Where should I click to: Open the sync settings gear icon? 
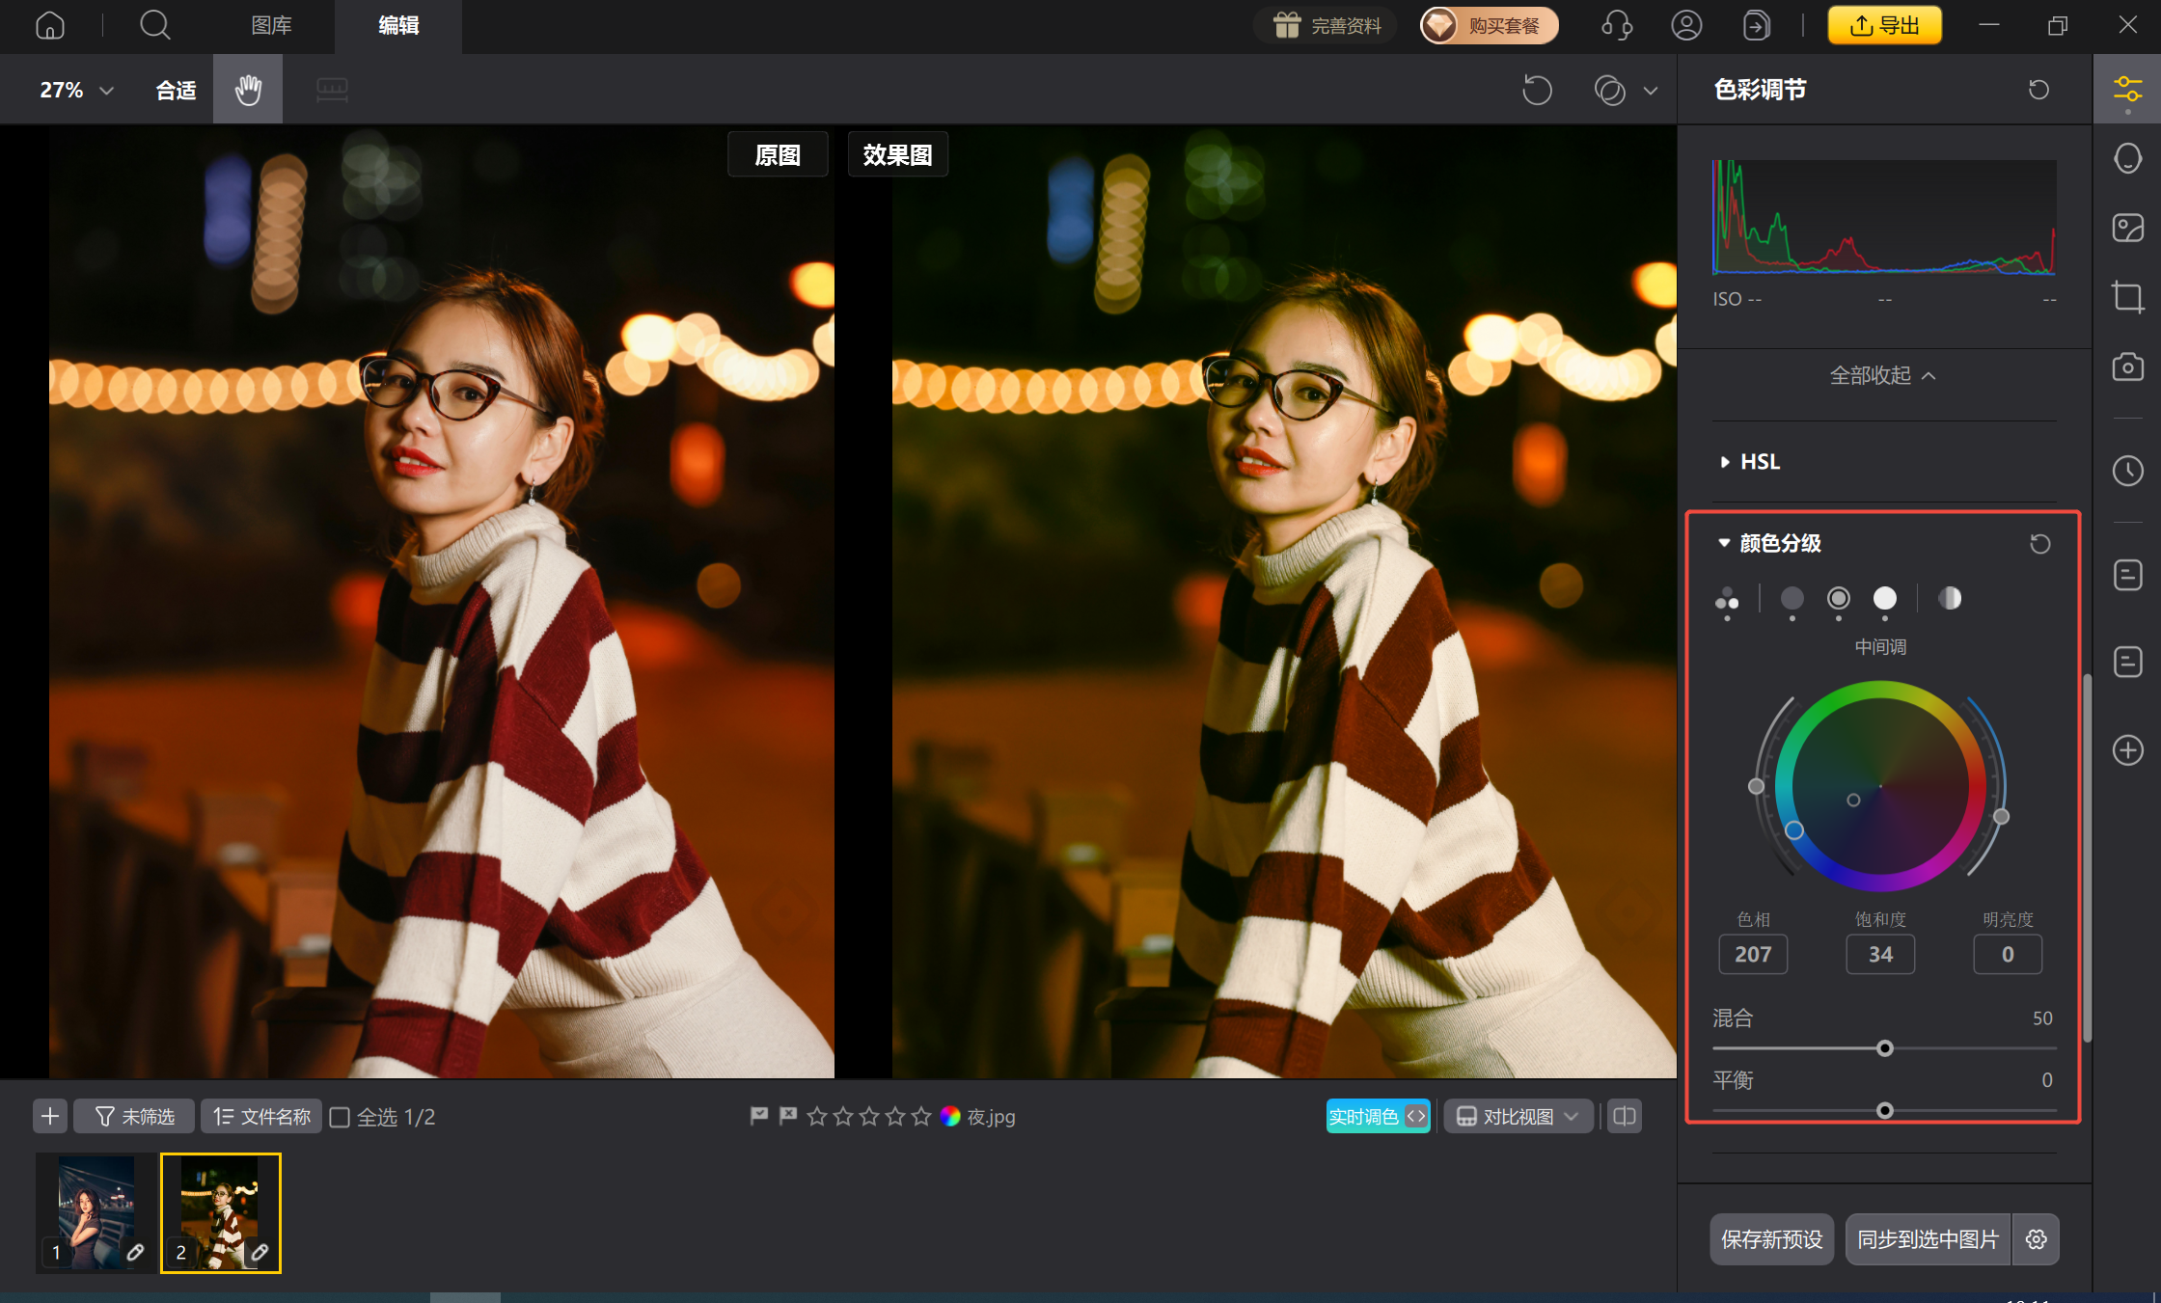2036,1239
